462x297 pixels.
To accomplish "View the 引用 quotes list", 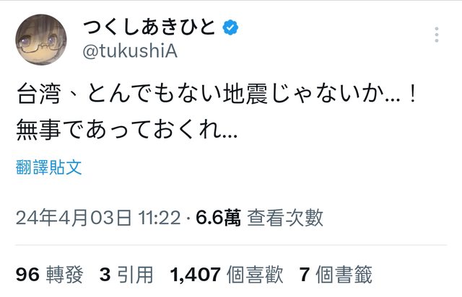I will click(135, 273).
